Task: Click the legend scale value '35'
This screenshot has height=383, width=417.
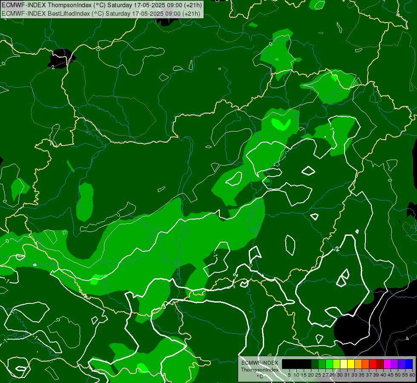Action: click(x=362, y=375)
